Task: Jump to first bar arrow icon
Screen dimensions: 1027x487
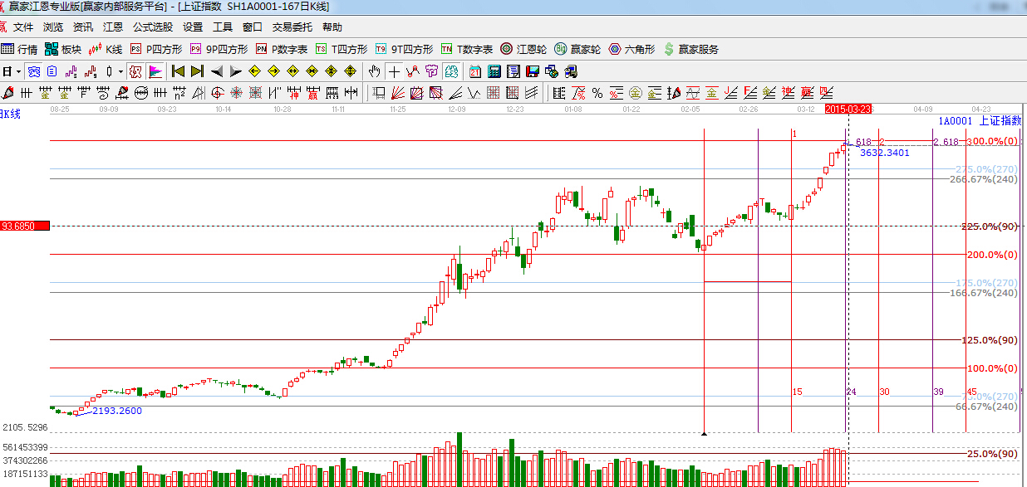Action: (x=178, y=71)
